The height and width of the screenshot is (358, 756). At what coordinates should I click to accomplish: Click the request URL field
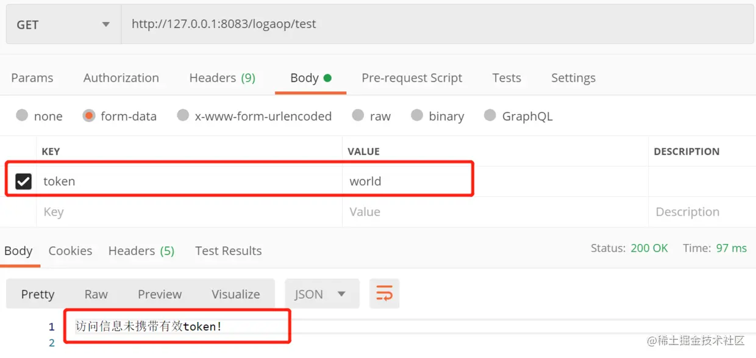437,24
